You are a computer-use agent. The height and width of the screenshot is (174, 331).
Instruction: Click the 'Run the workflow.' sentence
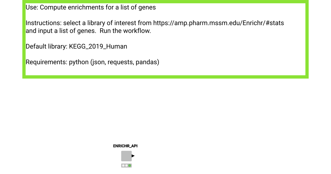point(125,31)
